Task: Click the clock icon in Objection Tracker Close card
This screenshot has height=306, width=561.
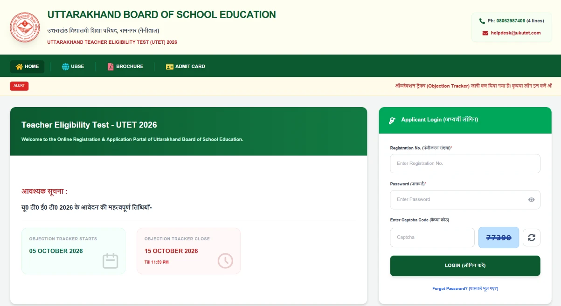Action: pos(225,261)
